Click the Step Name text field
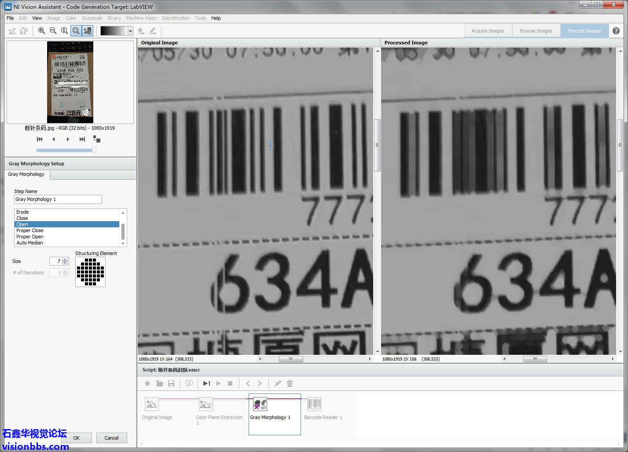This screenshot has height=452, width=628. point(58,200)
